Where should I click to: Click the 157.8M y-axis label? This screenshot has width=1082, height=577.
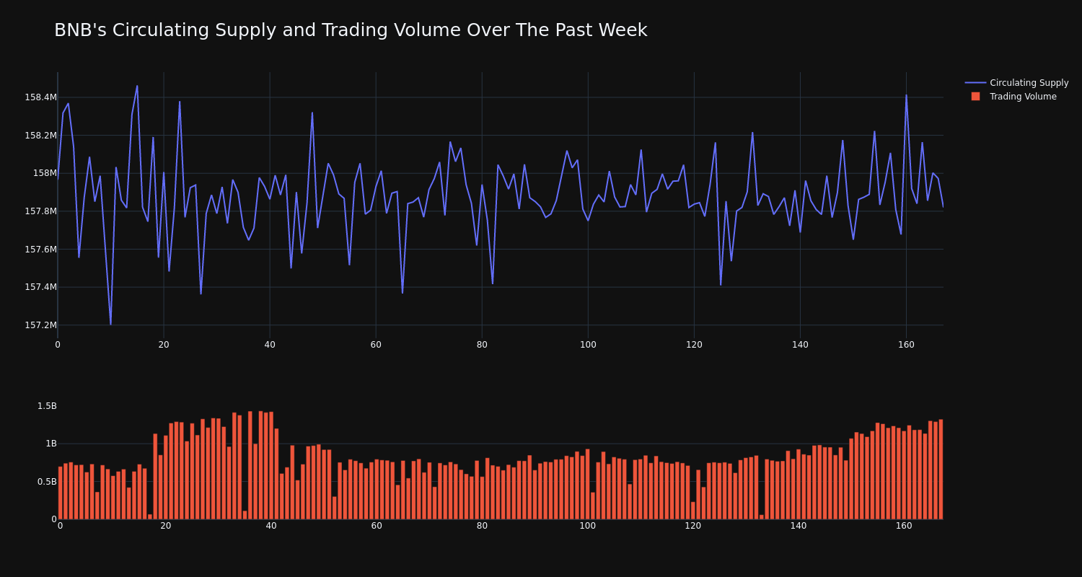tap(40, 211)
